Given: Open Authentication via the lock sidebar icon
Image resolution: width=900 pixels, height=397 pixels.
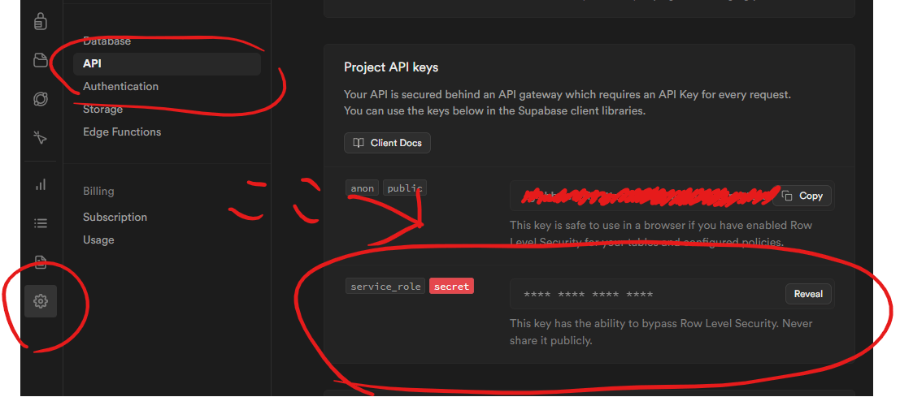Looking at the screenshot, I should (40, 21).
